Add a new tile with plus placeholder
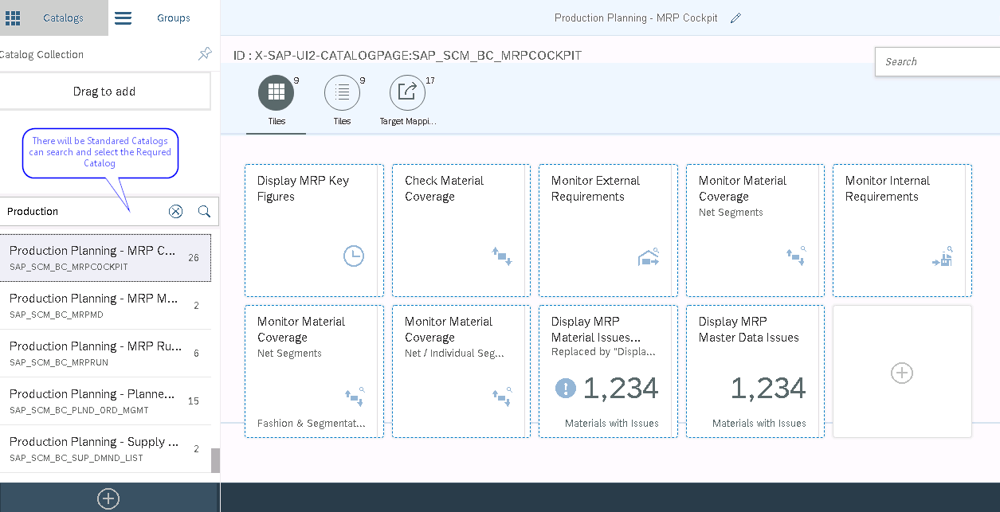This screenshot has height=512, width=1000. click(902, 373)
